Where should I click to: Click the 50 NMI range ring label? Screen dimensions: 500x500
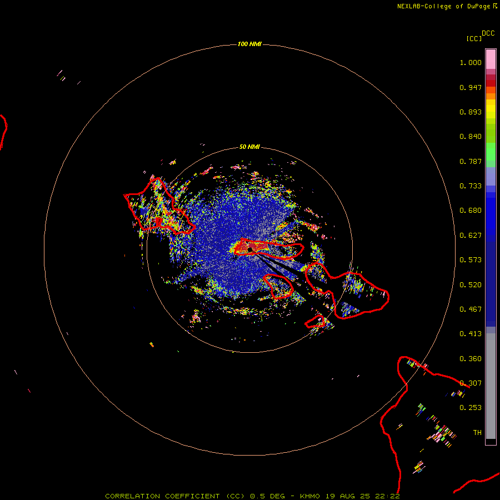point(249,147)
